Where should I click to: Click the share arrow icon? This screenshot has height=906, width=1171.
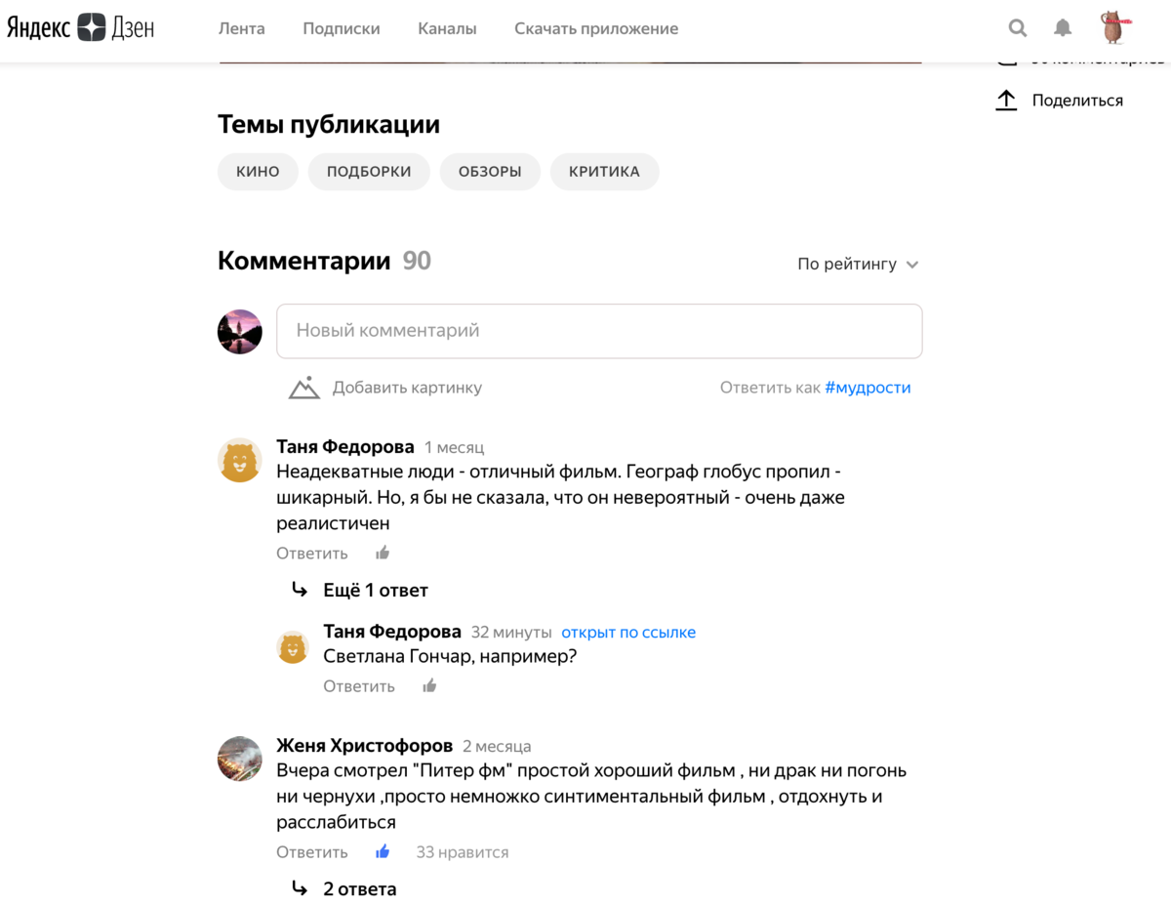coord(1006,100)
